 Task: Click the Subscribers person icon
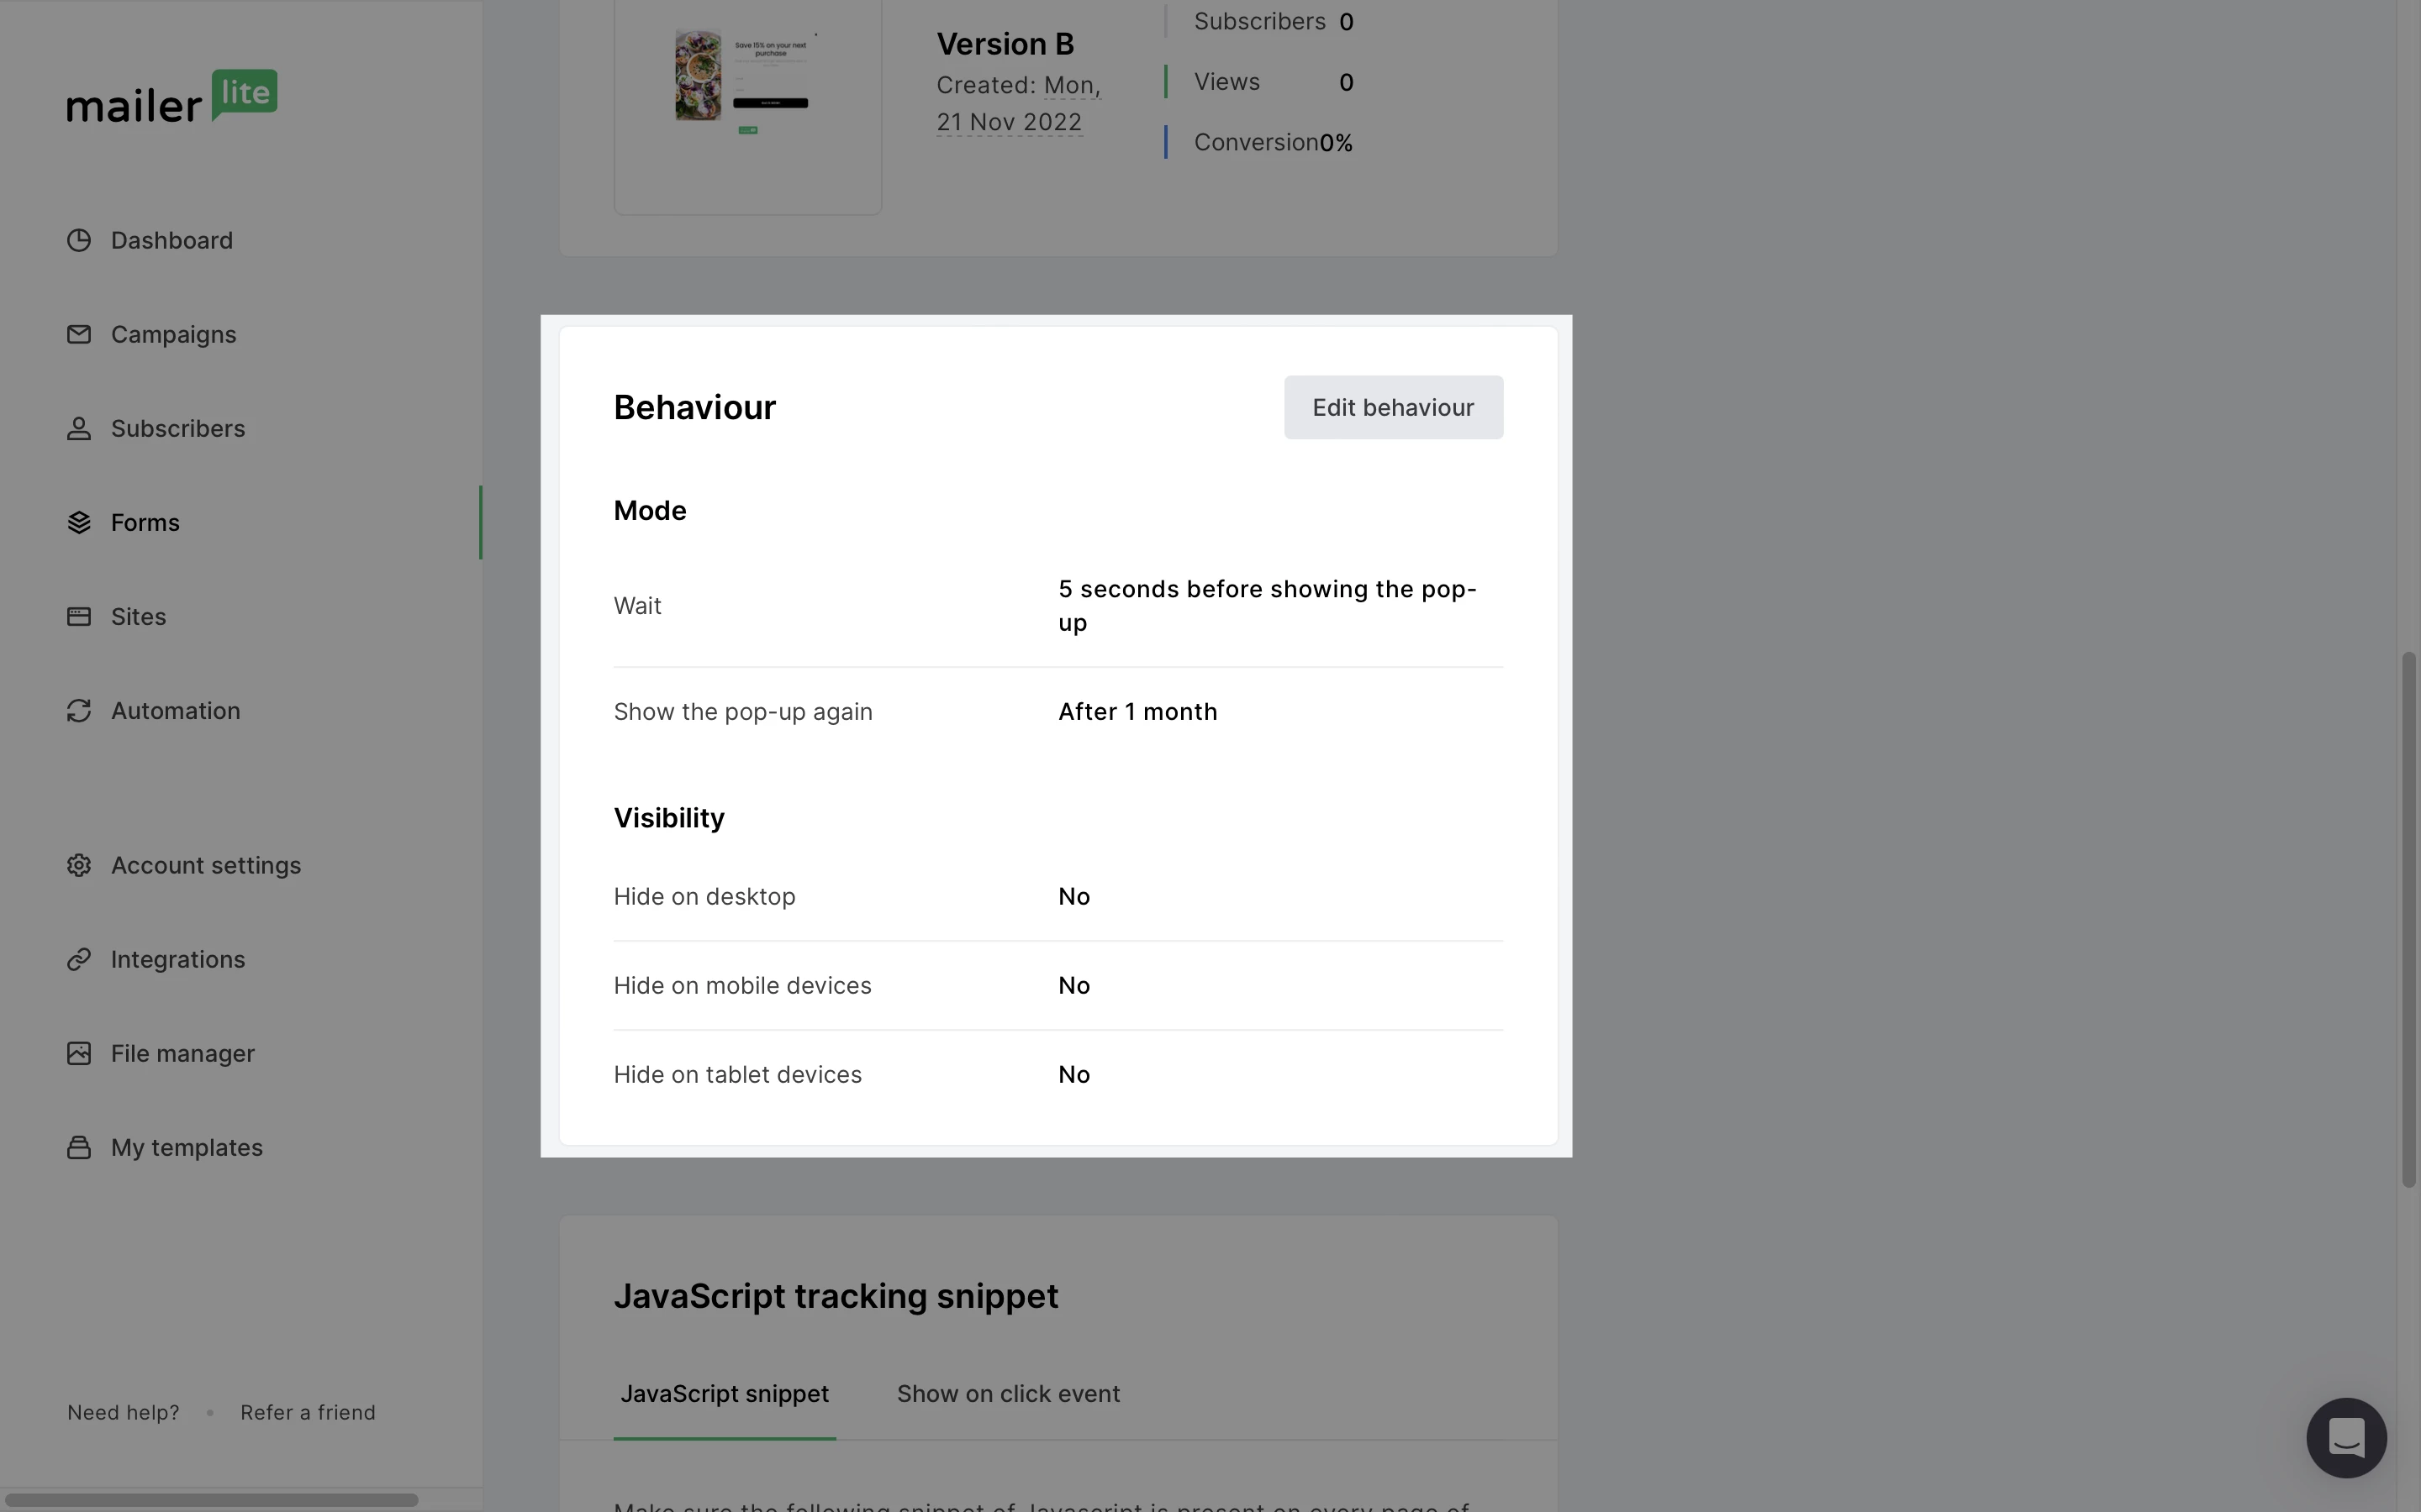point(79,428)
